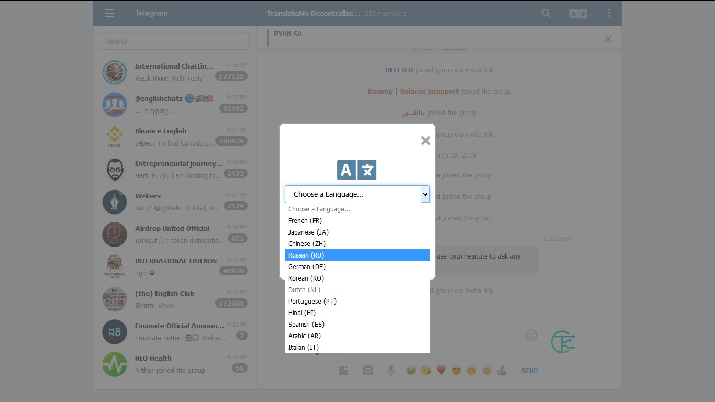Image resolution: width=715 pixels, height=402 pixels.
Task: Expand the Choose a Language dropdown arrow
Action: coord(425,194)
